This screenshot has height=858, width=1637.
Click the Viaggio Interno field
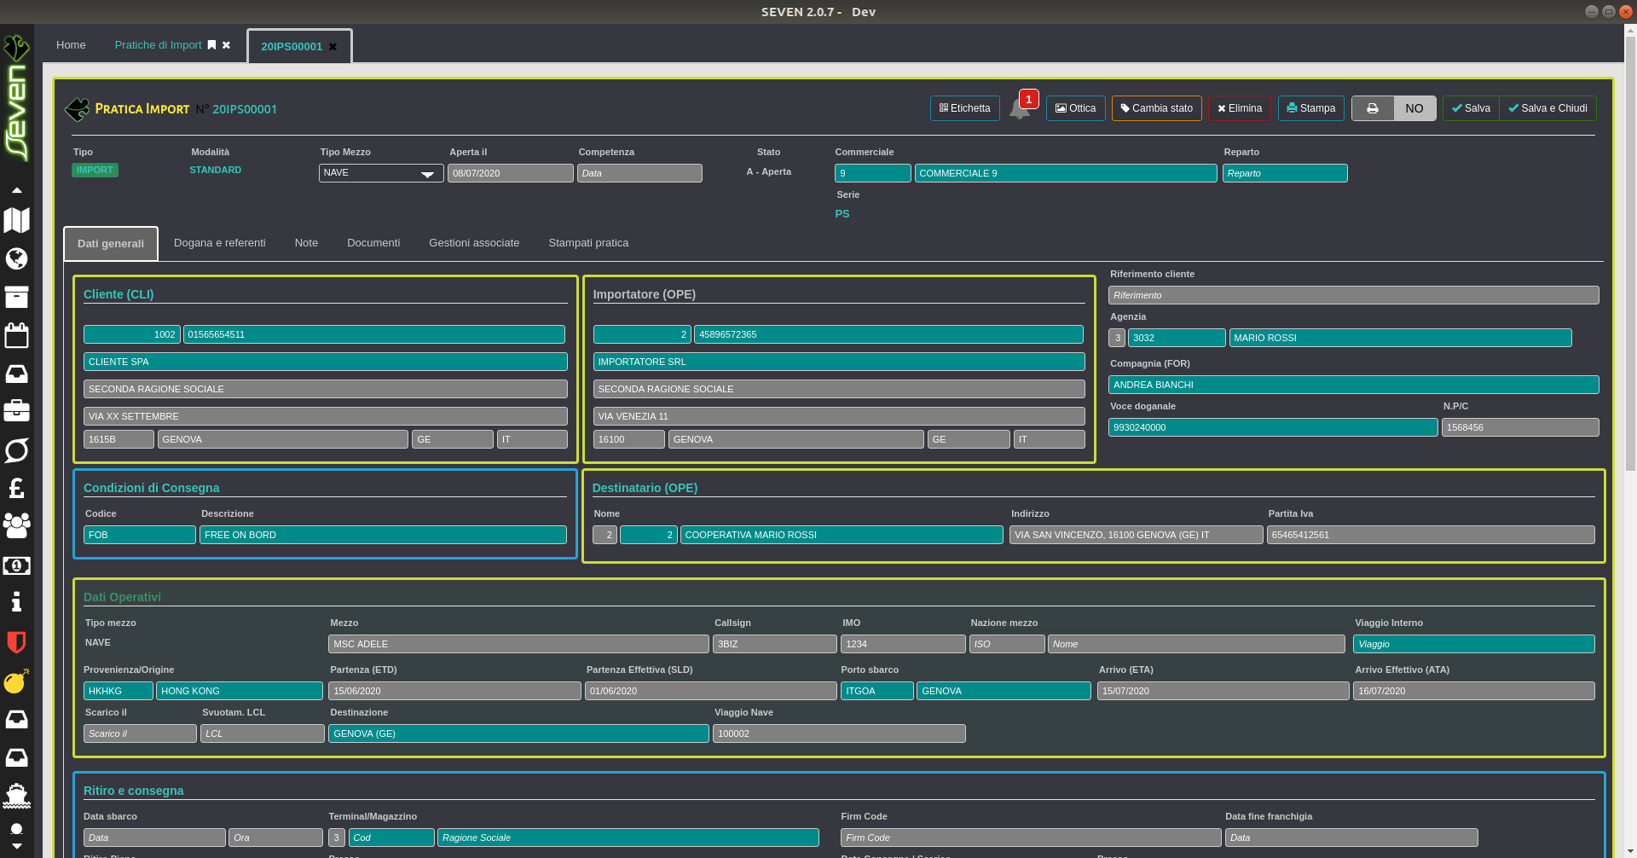(x=1473, y=644)
